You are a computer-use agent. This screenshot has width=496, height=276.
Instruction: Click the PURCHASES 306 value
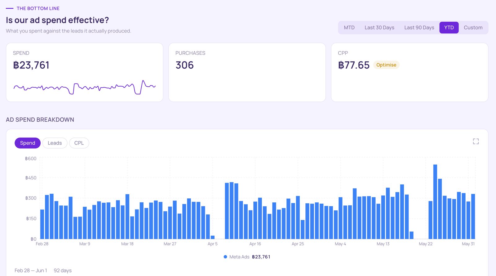click(x=184, y=65)
